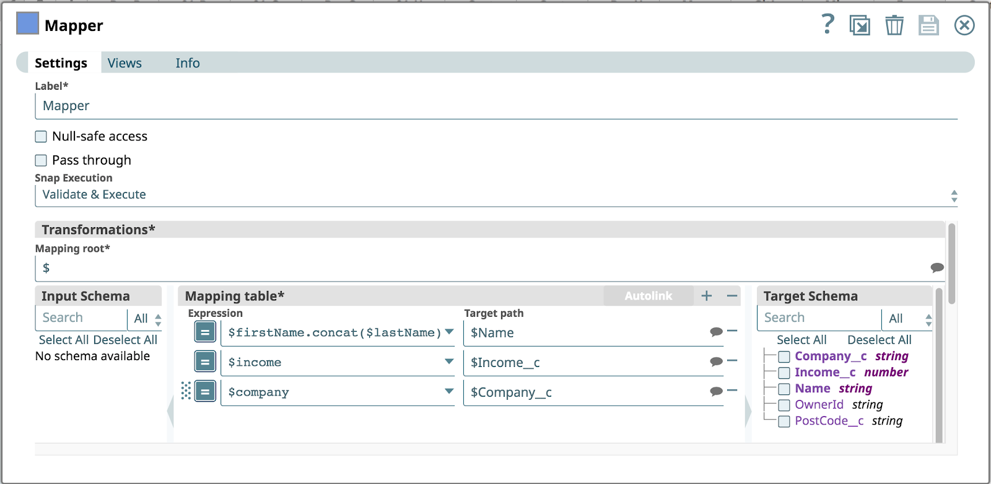
Task: Click the Label input field
Action: [496, 106]
